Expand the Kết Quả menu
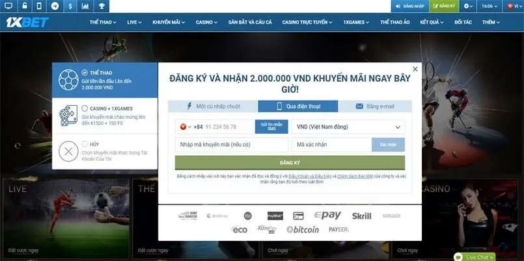The width and height of the screenshot is (524, 261). pos(432,22)
